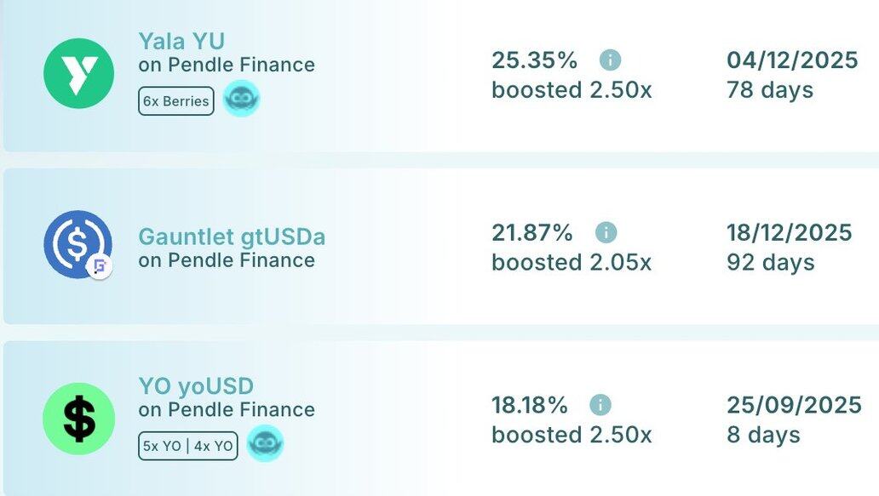Click small purple badge on Gauntlet logo

pyautogui.click(x=99, y=266)
